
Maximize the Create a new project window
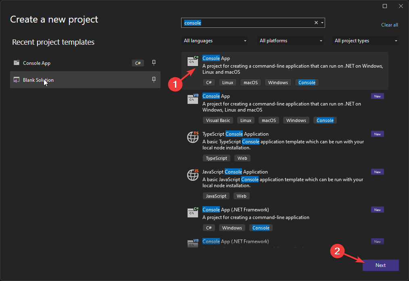pyautogui.click(x=385, y=6)
